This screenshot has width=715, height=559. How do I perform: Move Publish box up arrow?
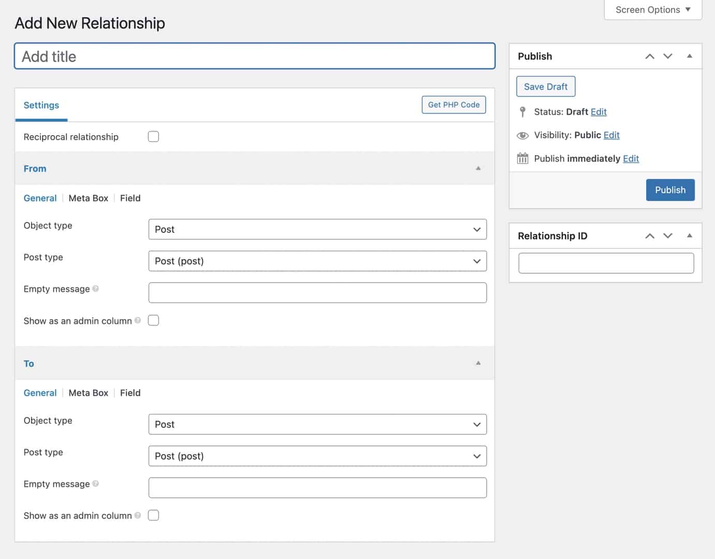click(650, 56)
